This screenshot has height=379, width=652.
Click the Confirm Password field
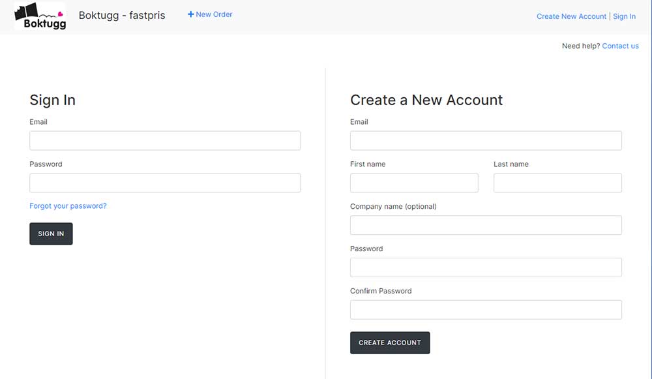[486, 310]
